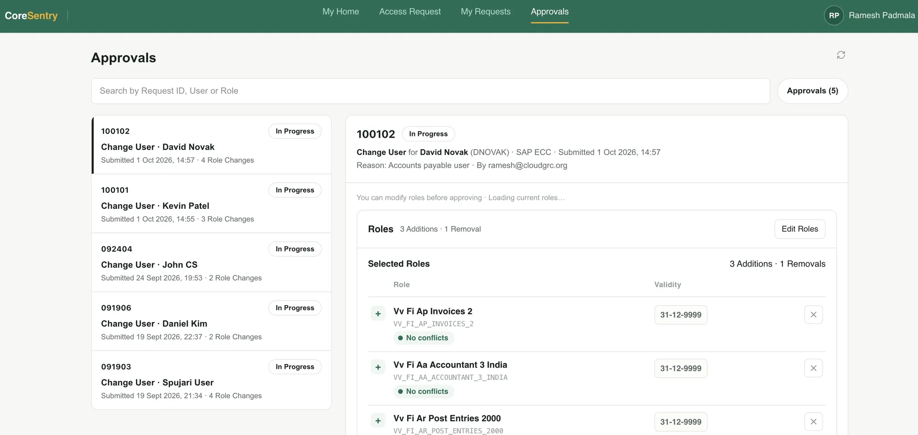Click the Role column header
The width and height of the screenshot is (918, 435).
(x=401, y=284)
